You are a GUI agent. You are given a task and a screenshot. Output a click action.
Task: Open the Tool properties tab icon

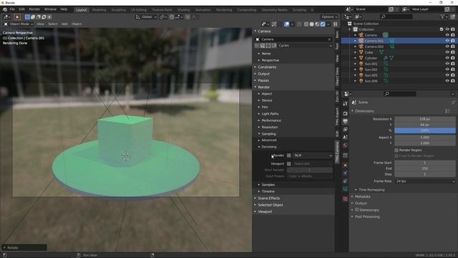[345, 103]
